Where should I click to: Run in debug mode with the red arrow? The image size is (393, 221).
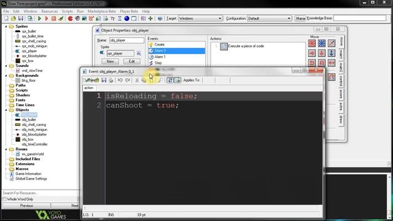[47, 18]
